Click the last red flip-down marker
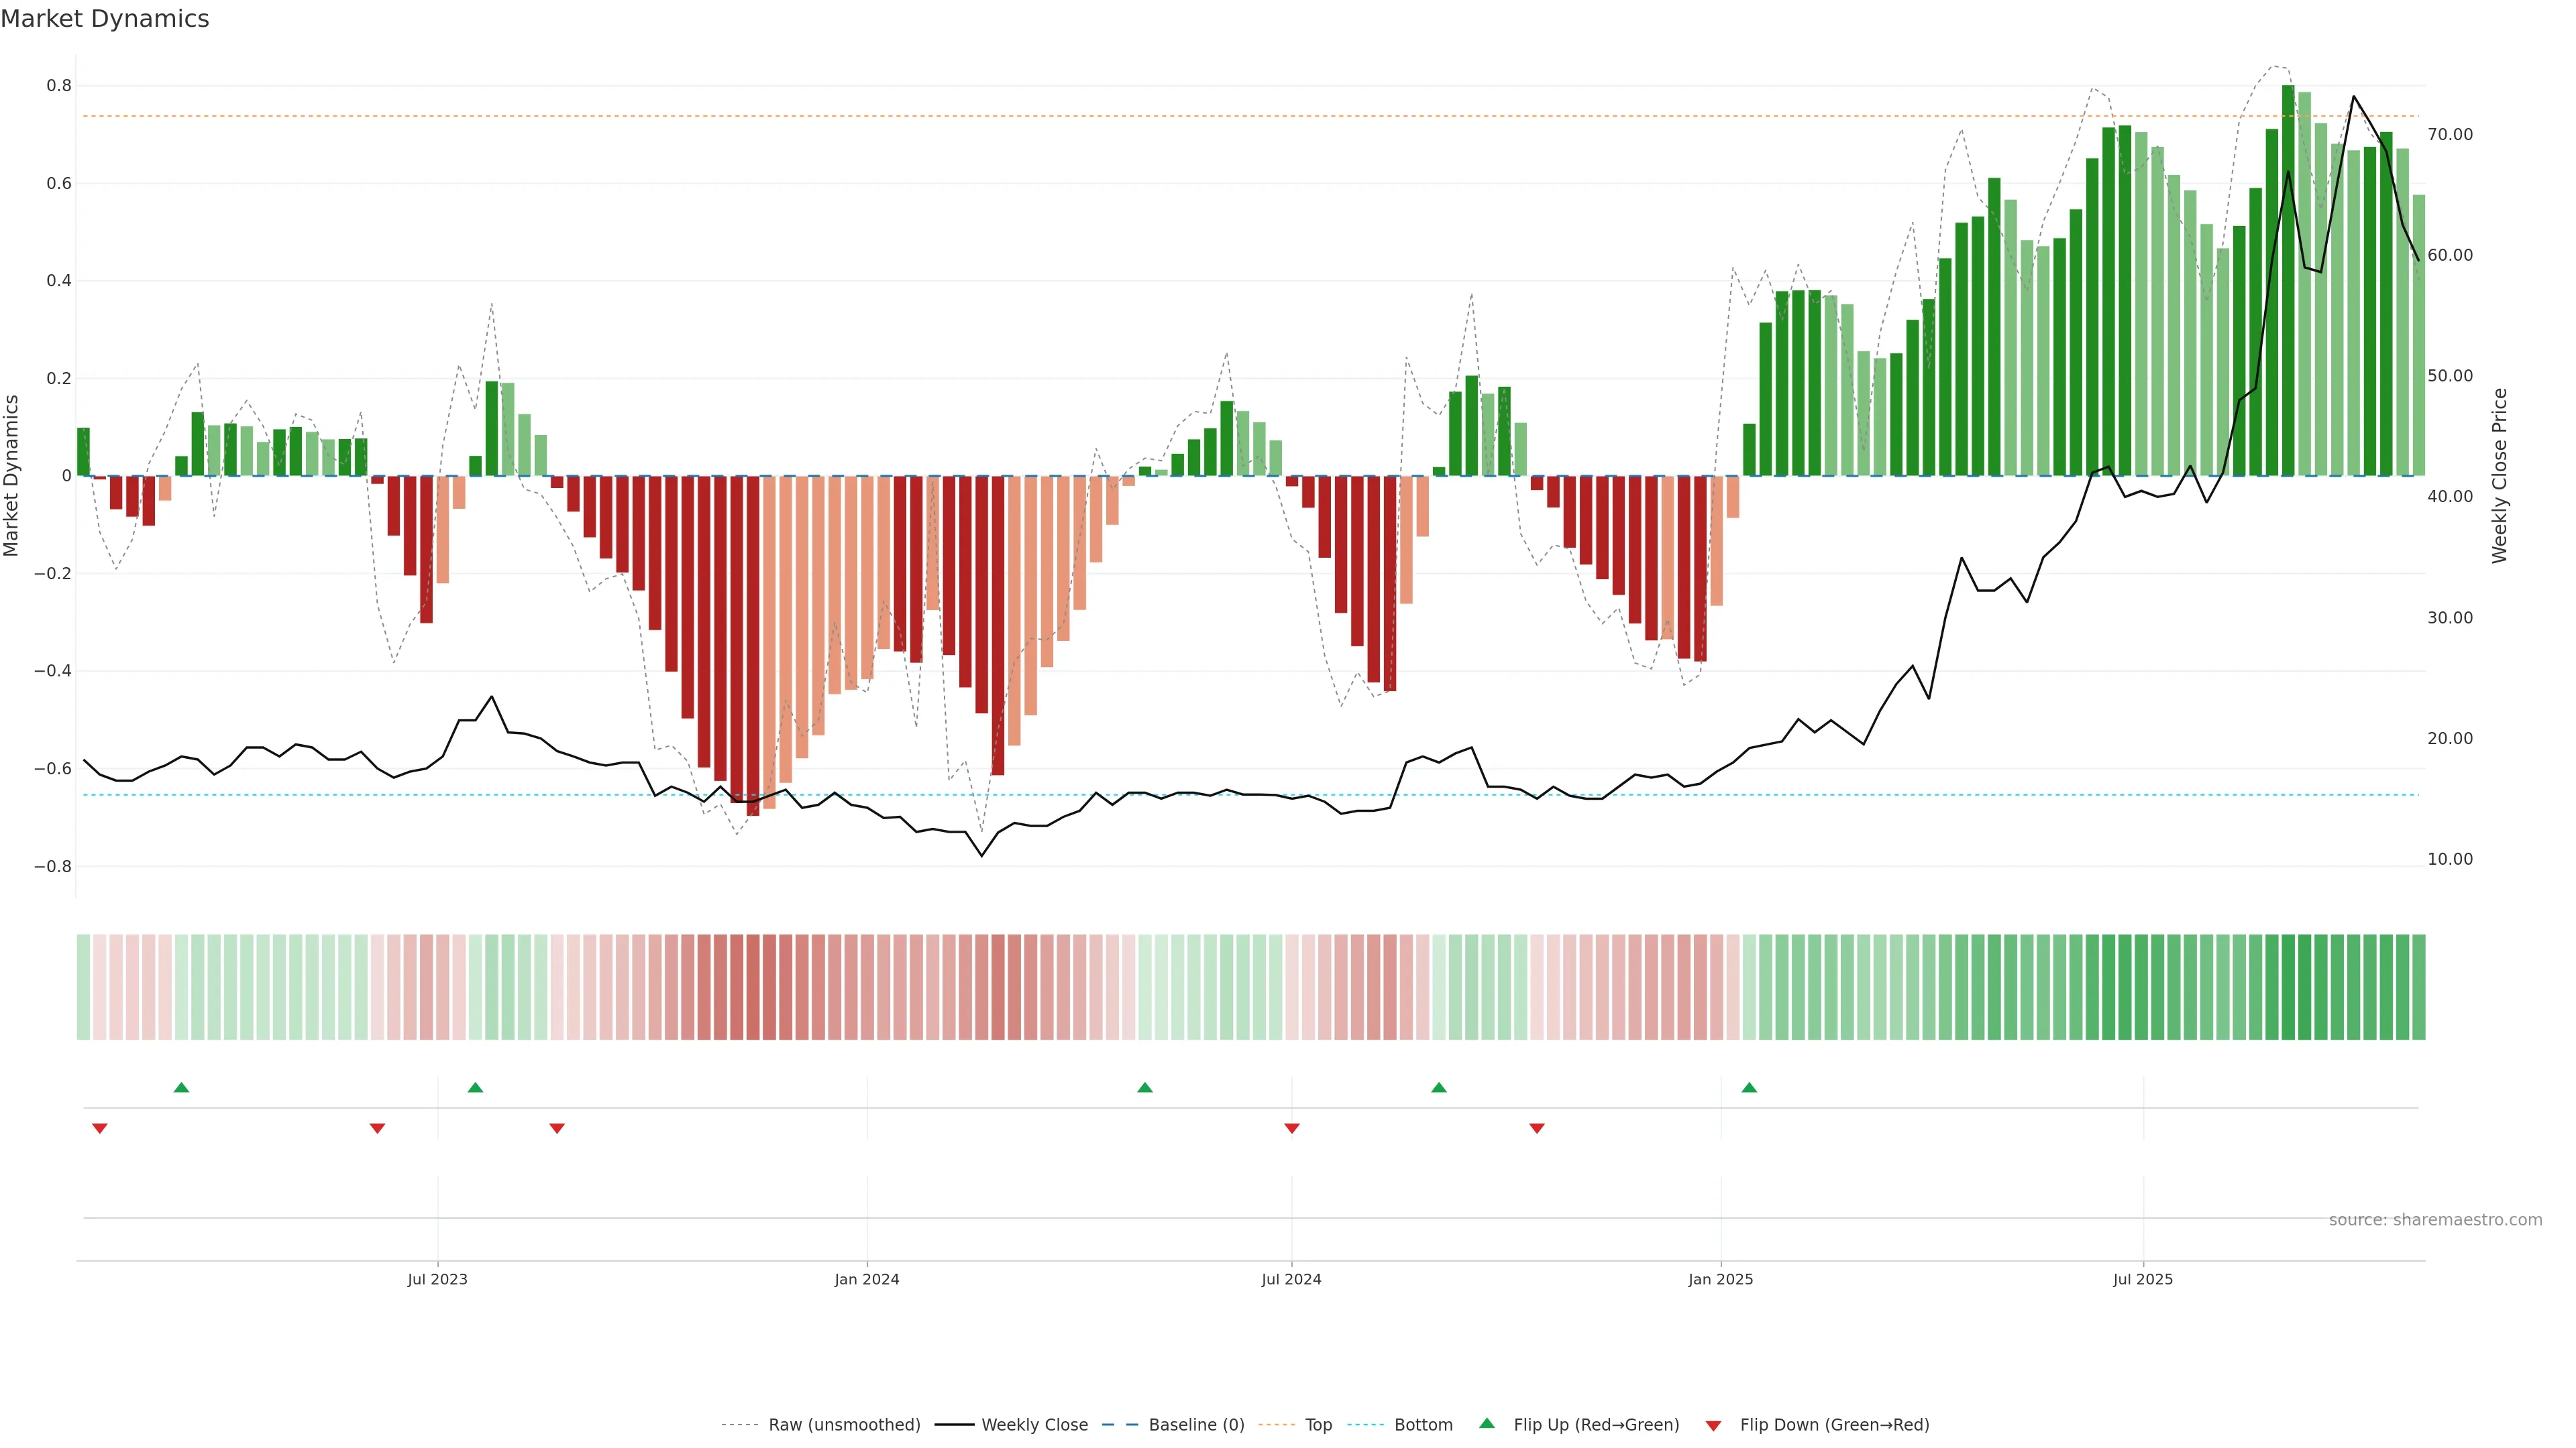The image size is (2576, 1448). 1537,1128
